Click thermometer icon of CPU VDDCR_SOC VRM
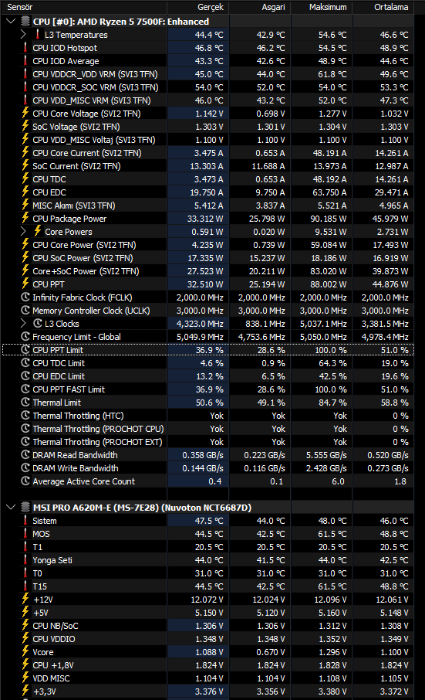425x700 pixels. point(25,87)
